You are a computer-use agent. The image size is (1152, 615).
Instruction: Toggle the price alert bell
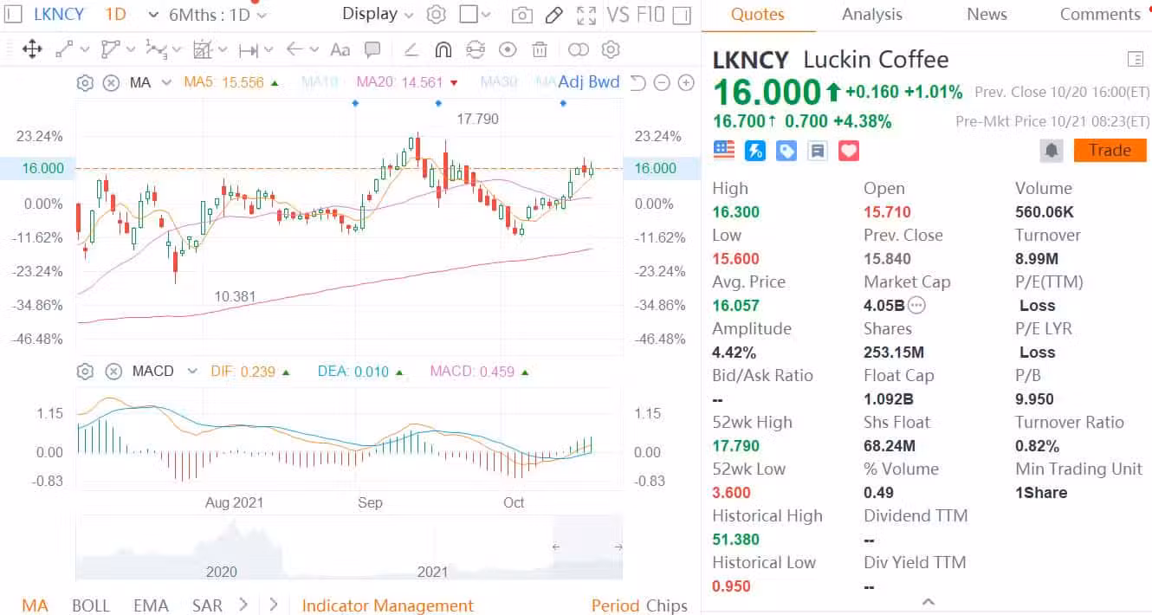pos(1052,150)
